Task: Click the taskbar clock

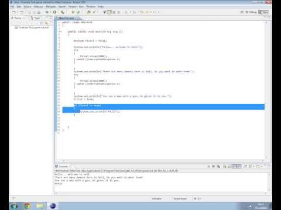Action: click(261, 206)
